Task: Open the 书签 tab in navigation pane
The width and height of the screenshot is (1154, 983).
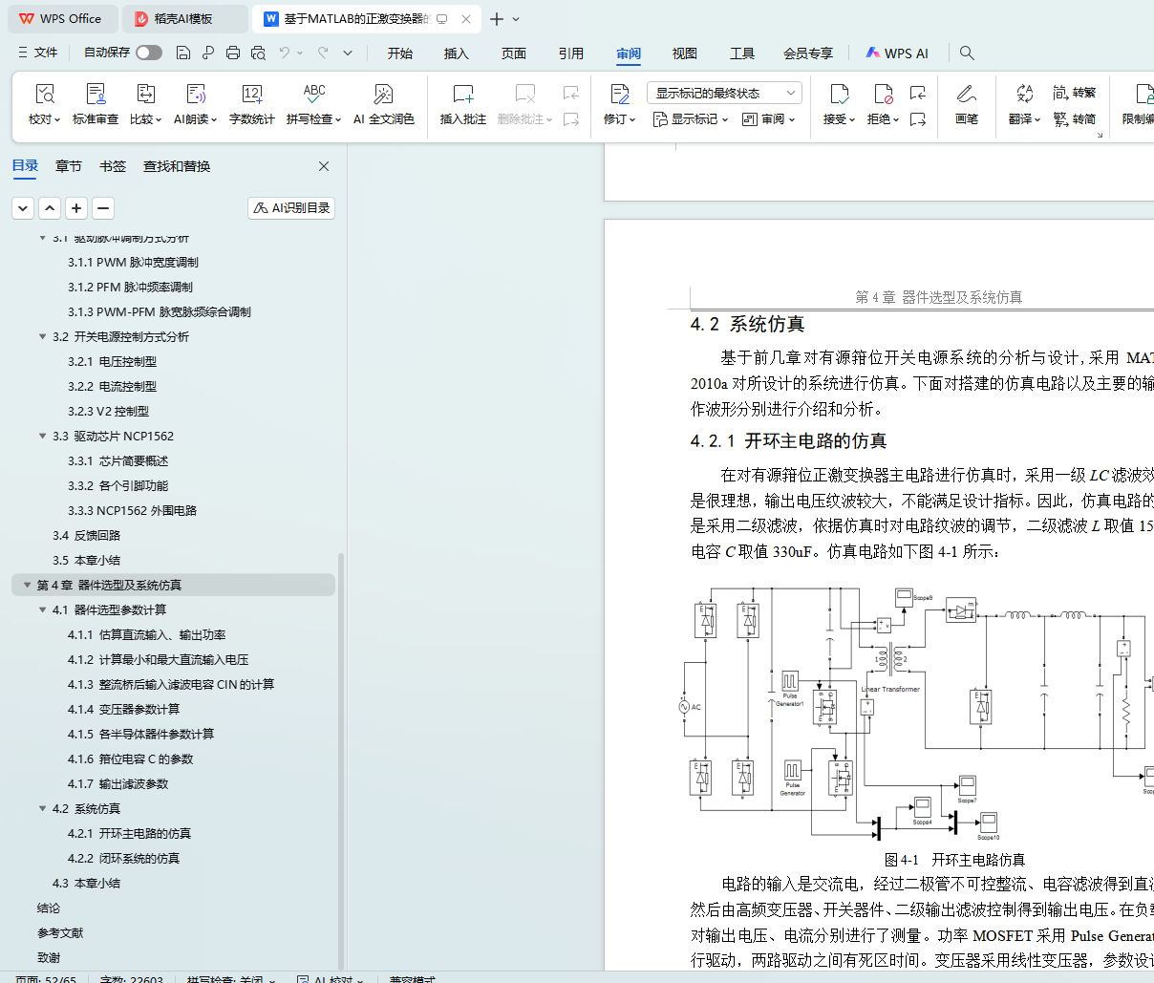Action: [x=113, y=166]
